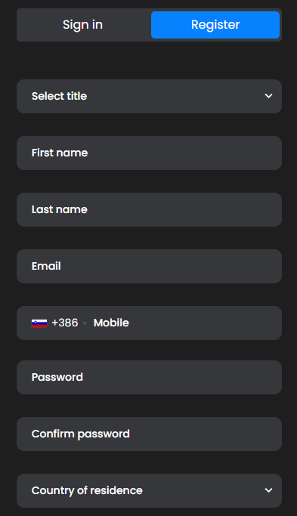
Task: Click the "Email" placeholder label
Action: (x=46, y=266)
